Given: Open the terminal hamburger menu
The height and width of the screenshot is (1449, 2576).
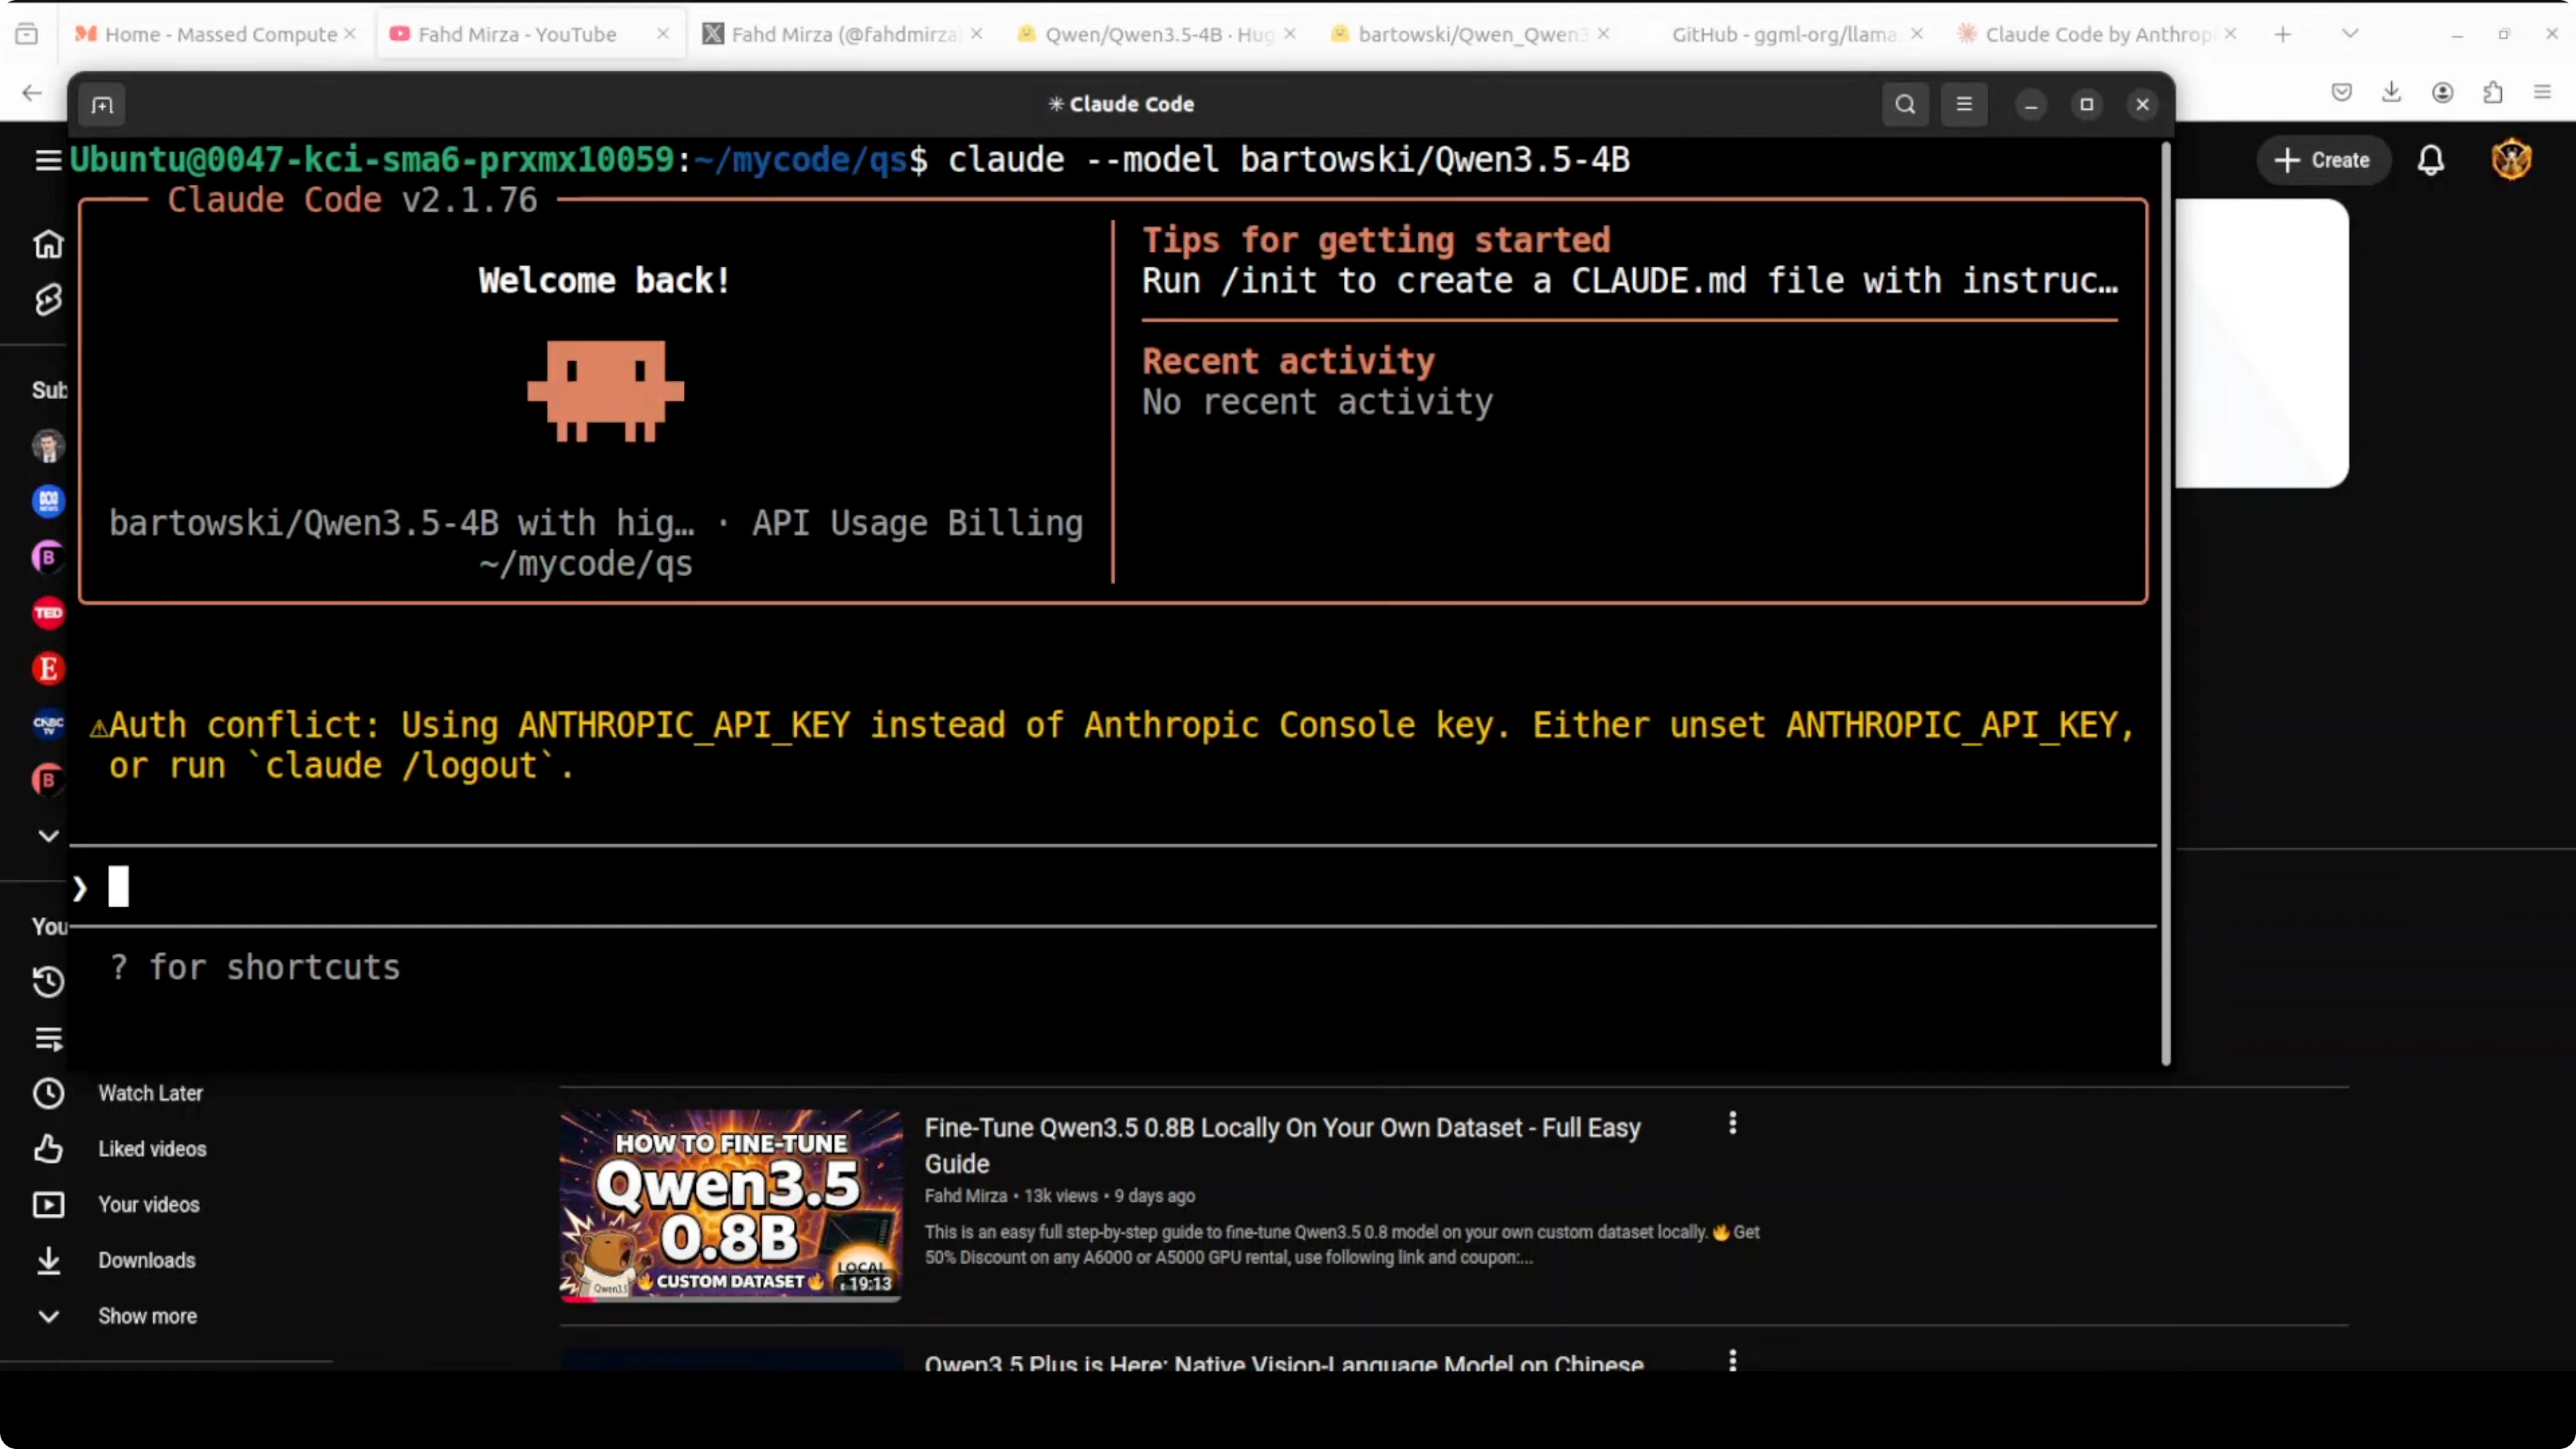Looking at the screenshot, I should click(1964, 104).
